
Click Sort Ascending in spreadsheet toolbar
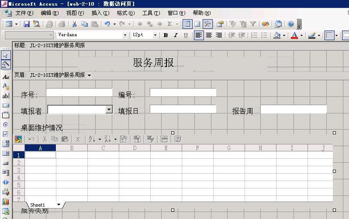92,139
